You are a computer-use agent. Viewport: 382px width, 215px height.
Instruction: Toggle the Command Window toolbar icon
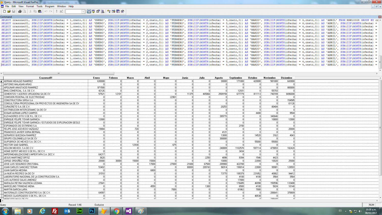(89, 11)
